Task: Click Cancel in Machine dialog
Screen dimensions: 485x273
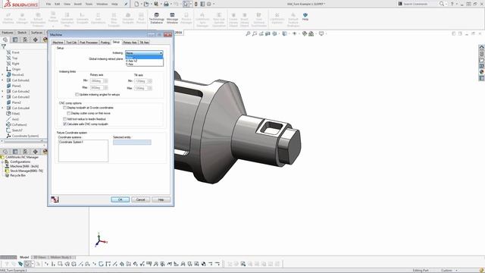Action: pos(140,199)
